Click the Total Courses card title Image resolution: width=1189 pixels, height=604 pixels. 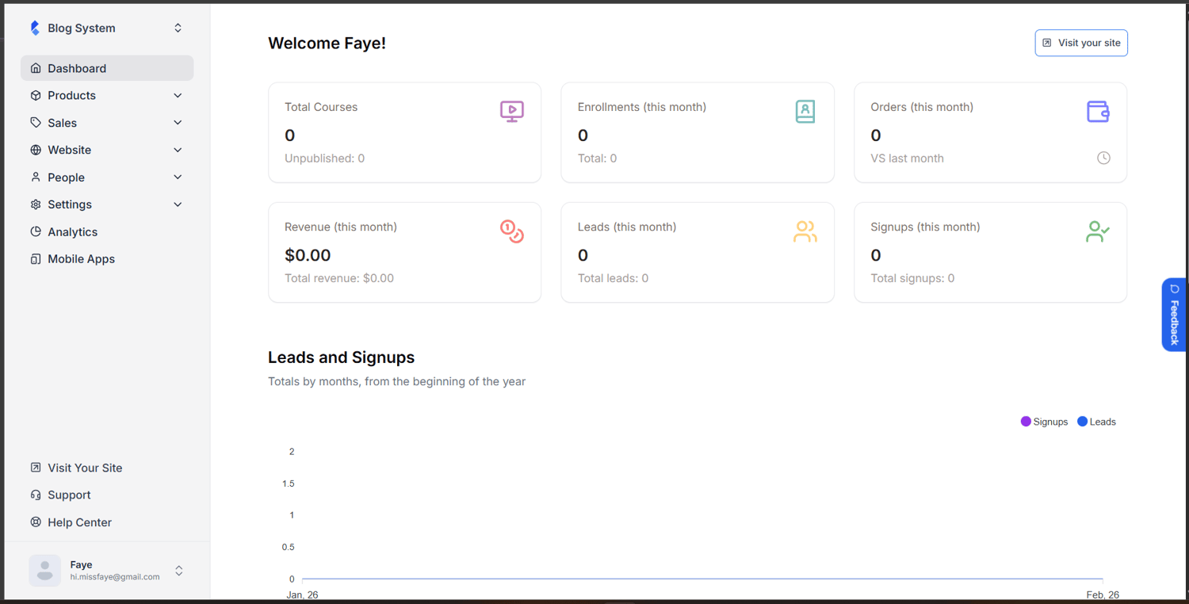pyautogui.click(x=321, y=107)
